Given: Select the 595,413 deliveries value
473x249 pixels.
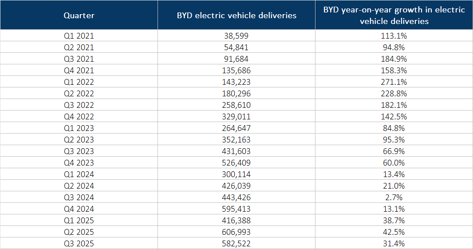Looking at the screenshot, I should pyautogui.click(x=236, y=209).
